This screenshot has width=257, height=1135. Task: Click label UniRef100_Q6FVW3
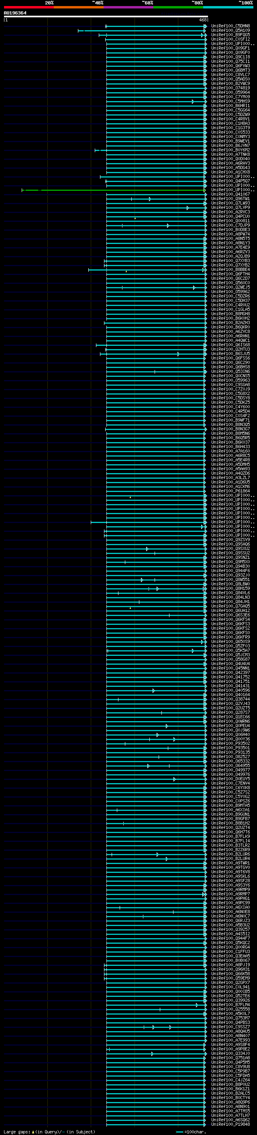[x=230, y=66]
